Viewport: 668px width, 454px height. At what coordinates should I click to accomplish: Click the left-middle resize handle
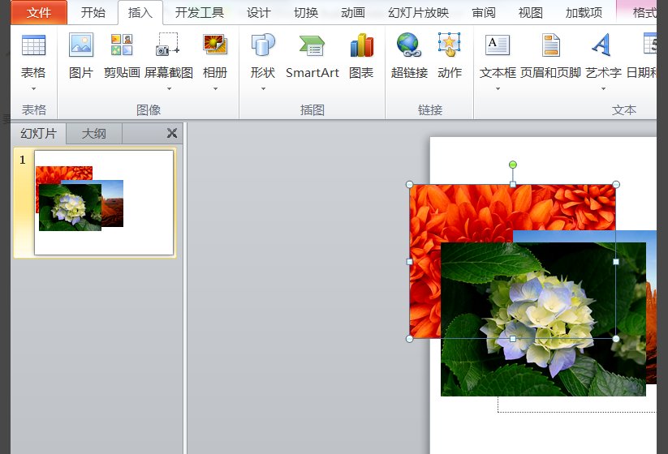tap(410, 262)
